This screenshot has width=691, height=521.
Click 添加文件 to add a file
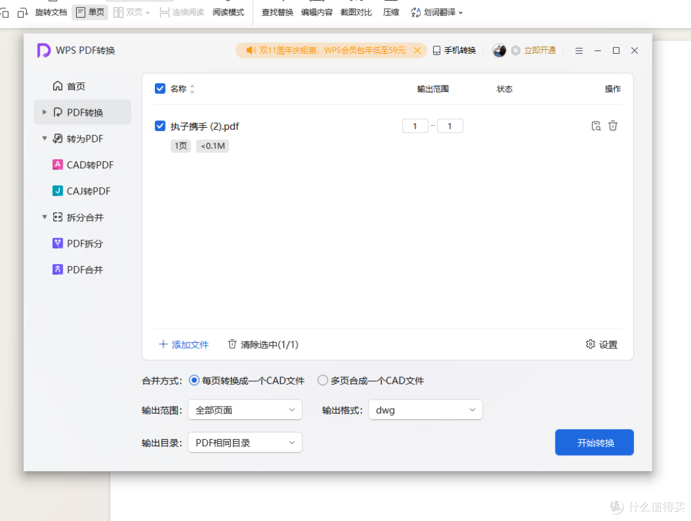[x=184, y=345]
